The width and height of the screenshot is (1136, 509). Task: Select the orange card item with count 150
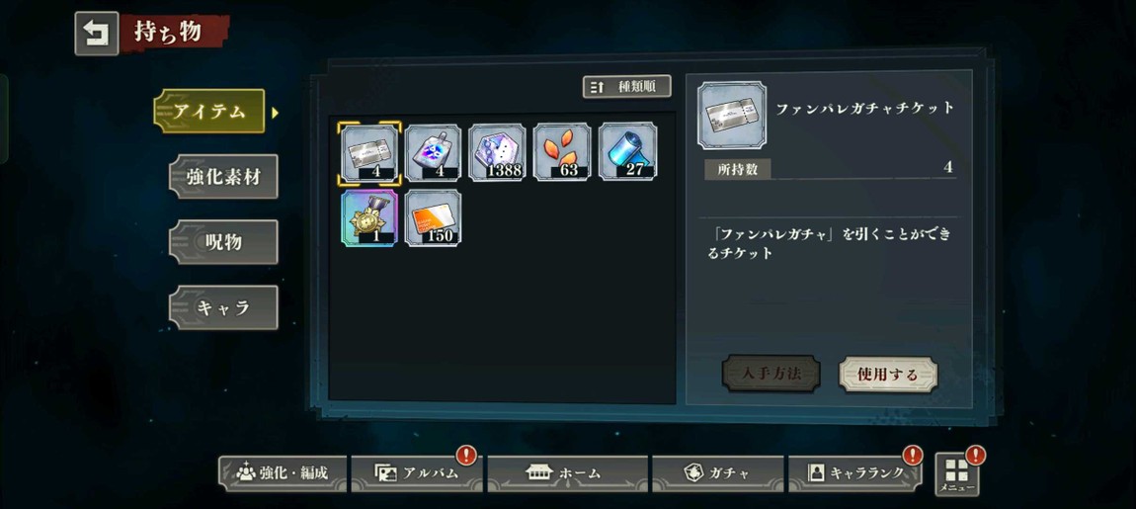coord(434,218)
